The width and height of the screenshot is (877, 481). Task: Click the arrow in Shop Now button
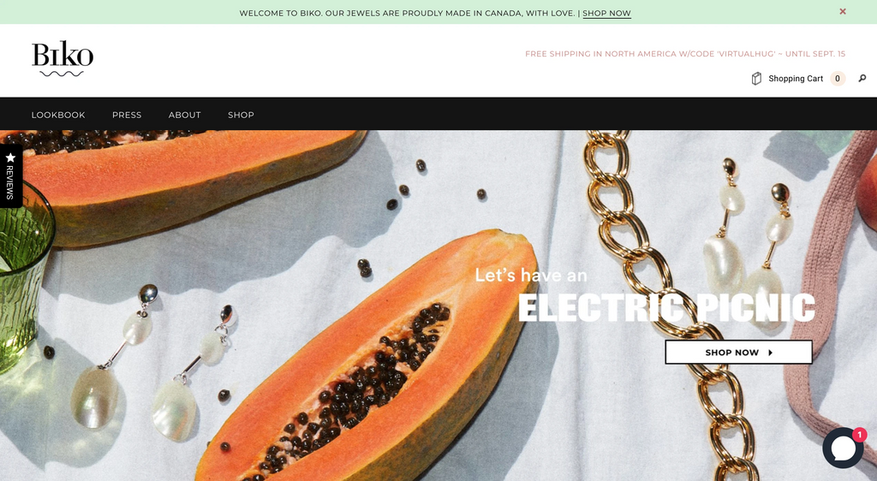pyautogui.click(x=770, y=353)
